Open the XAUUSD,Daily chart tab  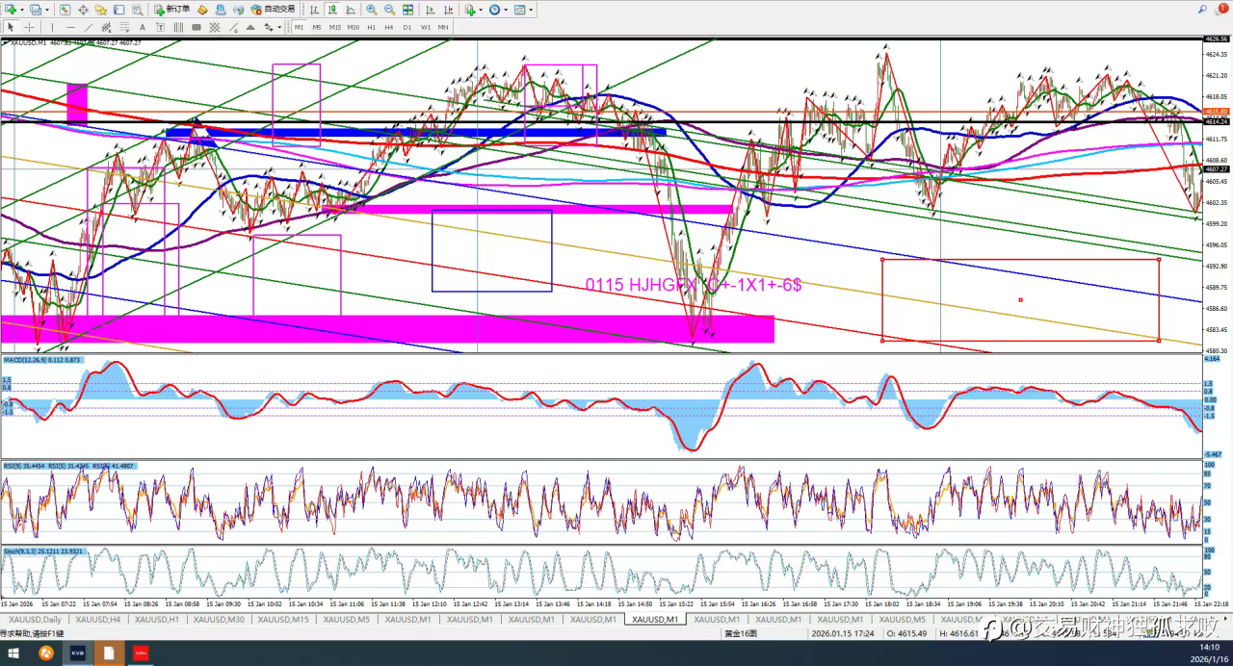pos(34,620)
